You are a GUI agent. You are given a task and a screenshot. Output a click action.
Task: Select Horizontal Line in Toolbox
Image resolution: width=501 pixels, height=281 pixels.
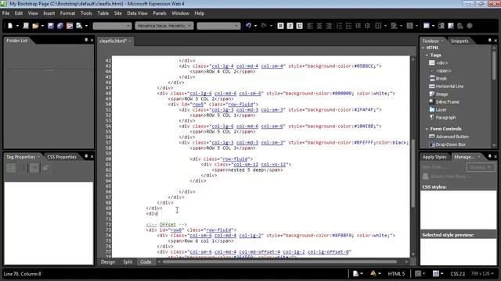coord(446,87)
